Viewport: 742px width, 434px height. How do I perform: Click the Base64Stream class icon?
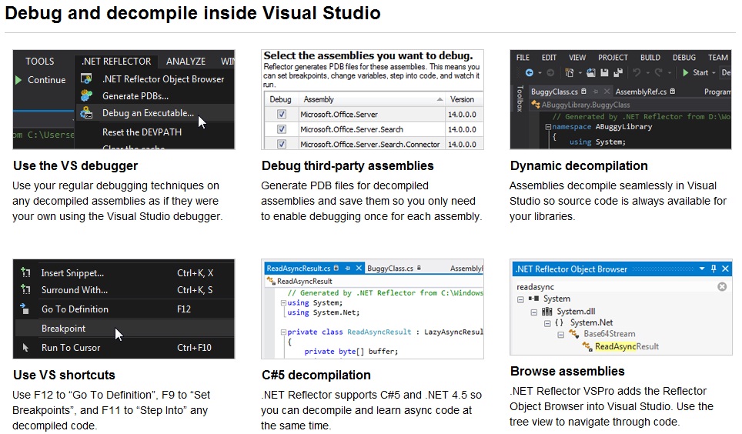point(574,334)
